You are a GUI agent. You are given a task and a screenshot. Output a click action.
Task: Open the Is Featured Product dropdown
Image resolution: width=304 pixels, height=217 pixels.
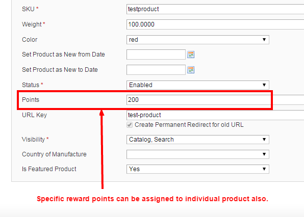(x=198, y=169)
